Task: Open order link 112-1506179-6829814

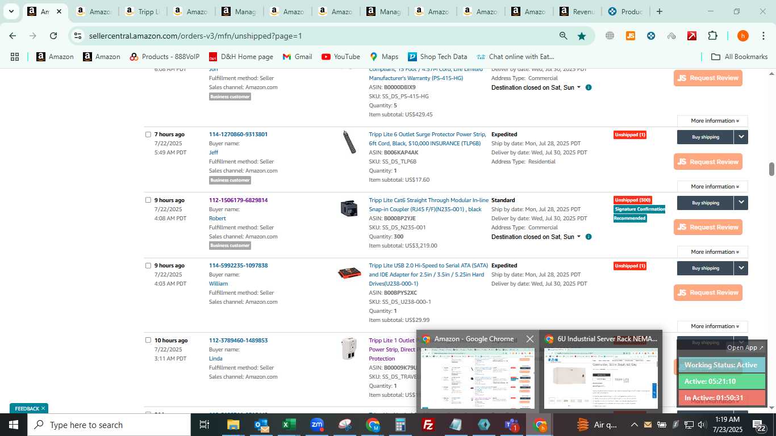Action: click(x=238, y=200)
